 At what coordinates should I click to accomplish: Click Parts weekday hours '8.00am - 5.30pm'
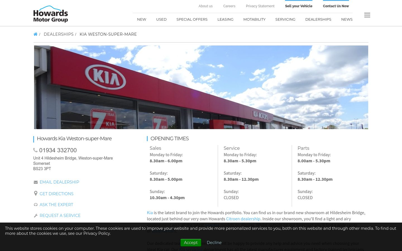[x=314, y=161]
